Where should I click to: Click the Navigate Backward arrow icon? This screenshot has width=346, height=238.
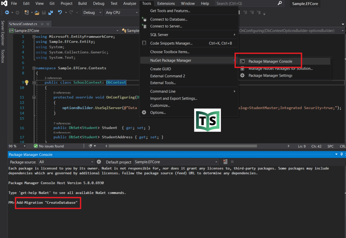[7, 12]
